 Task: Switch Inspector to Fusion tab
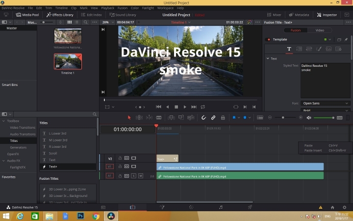coord(295,30)
